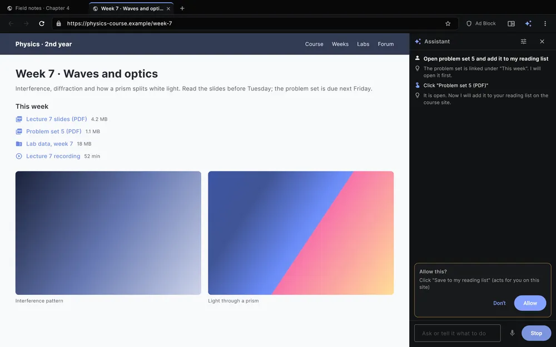
Task: Go back with the browser back arrow
Action: (x=11, y=23)
